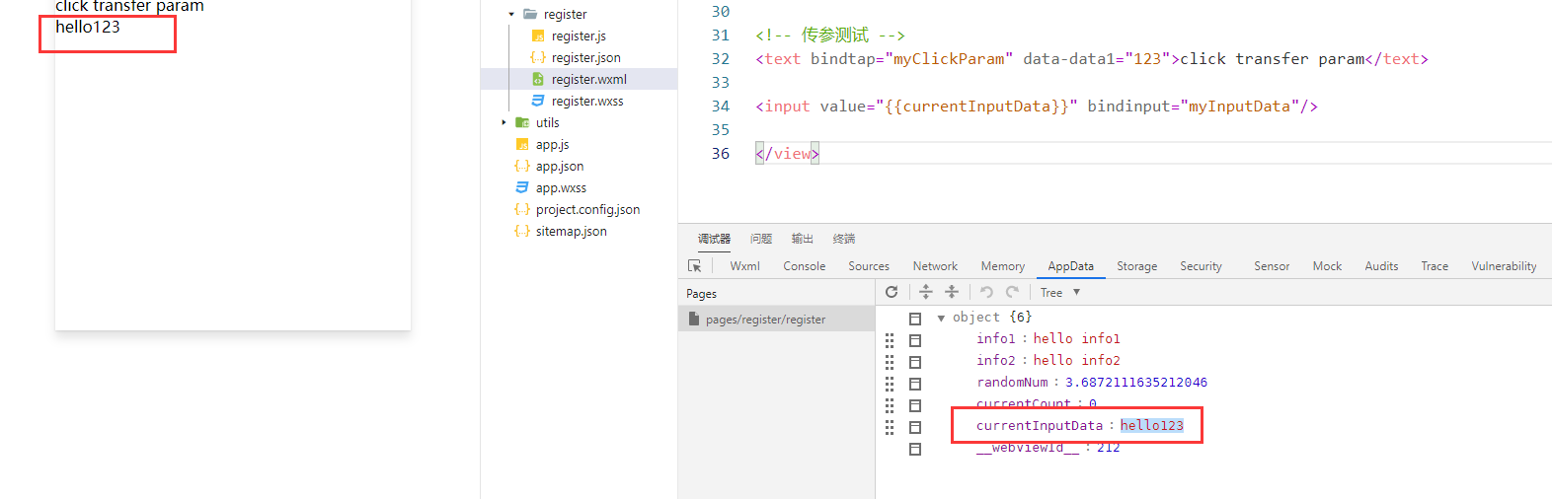The height and width of the screenshot is (499, 1552).
Task: Collapse the object {6} node triangle
Action: (941, 318)
